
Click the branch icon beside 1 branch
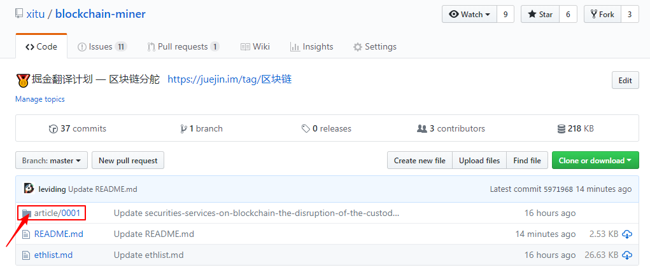(183, 129)
